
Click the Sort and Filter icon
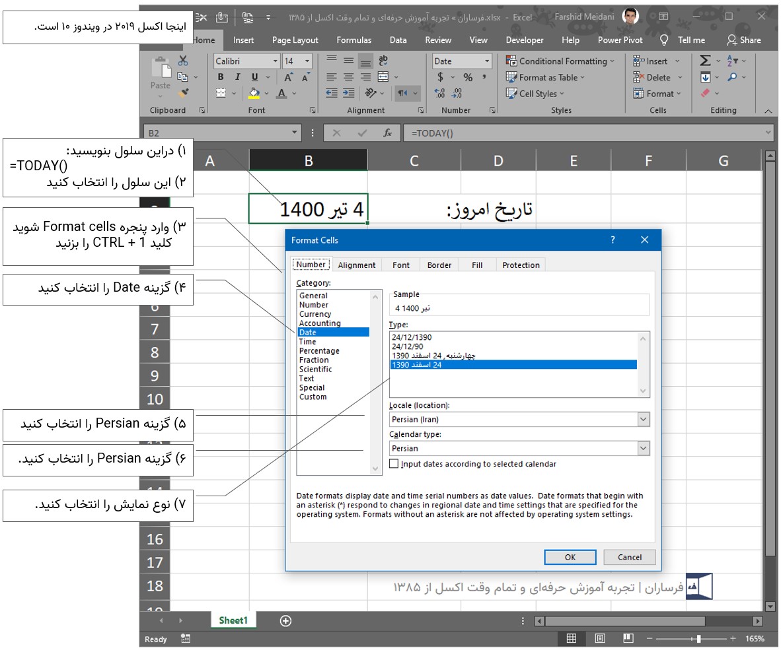point(732,61)
